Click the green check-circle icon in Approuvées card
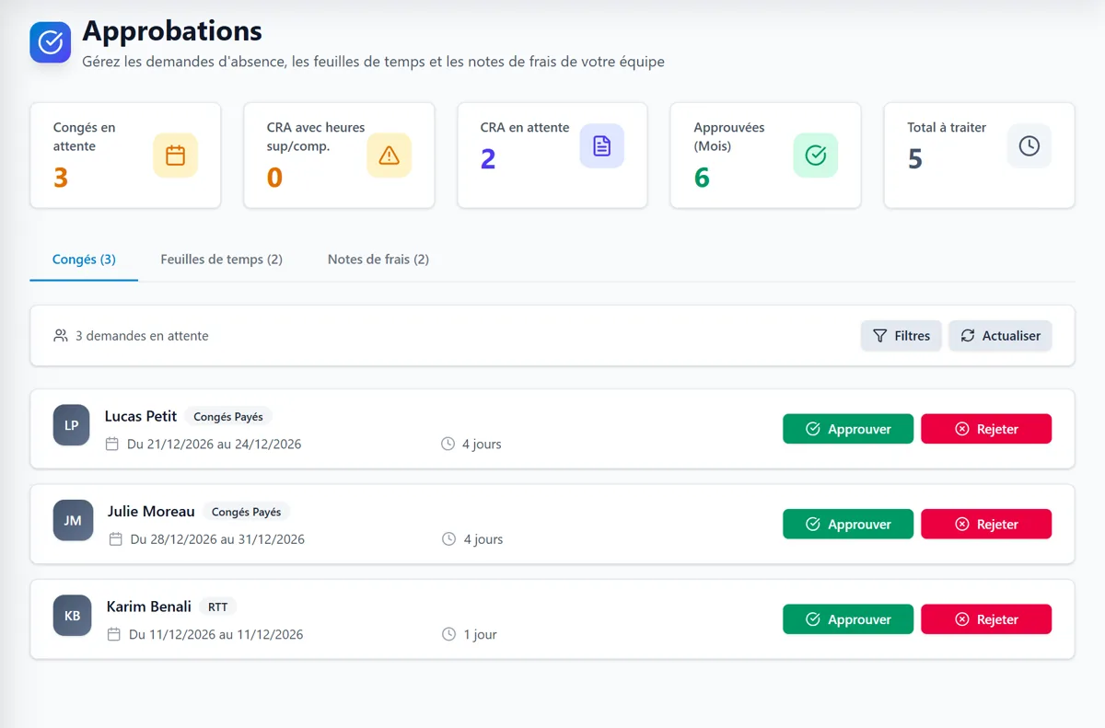1105x728 pixels. coord(816,156)
